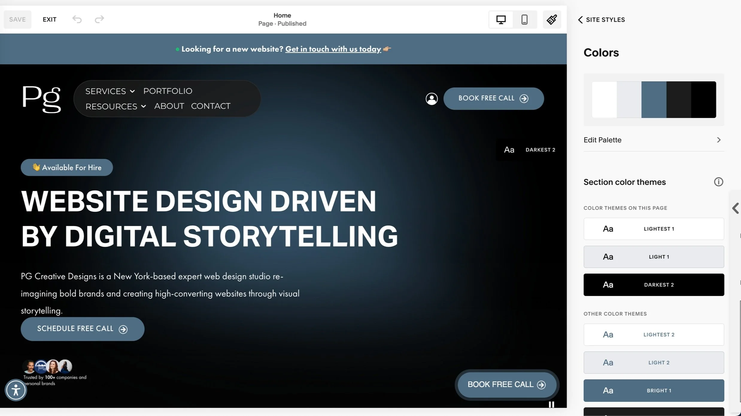Open the account login icon

[x=432, y=99]
